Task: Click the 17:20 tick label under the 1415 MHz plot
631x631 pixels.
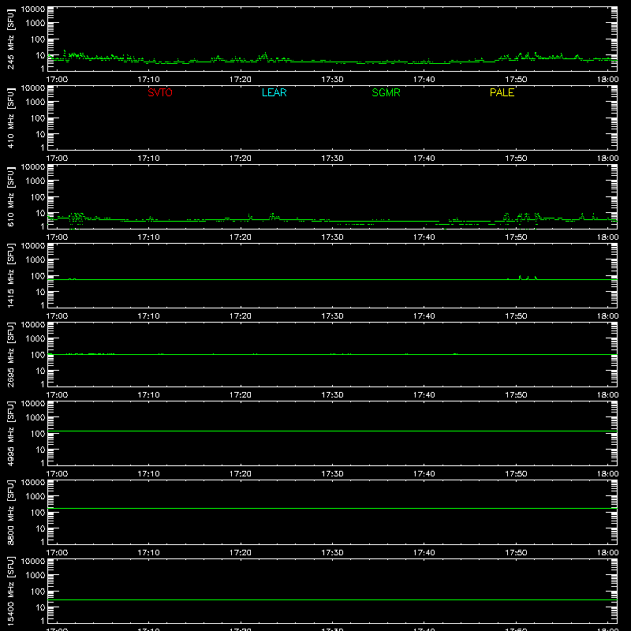Action: click(241, 316)
